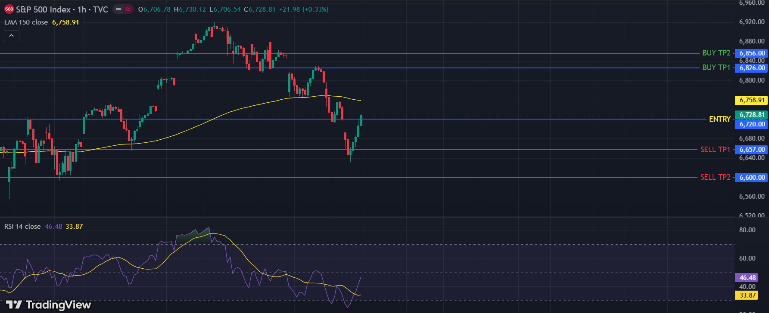
Task: Click the 6,720.00 entry price axis tag
Action: point(752,124)
